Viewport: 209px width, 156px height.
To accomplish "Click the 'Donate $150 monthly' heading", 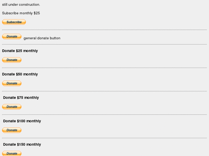I will (22, 145).
